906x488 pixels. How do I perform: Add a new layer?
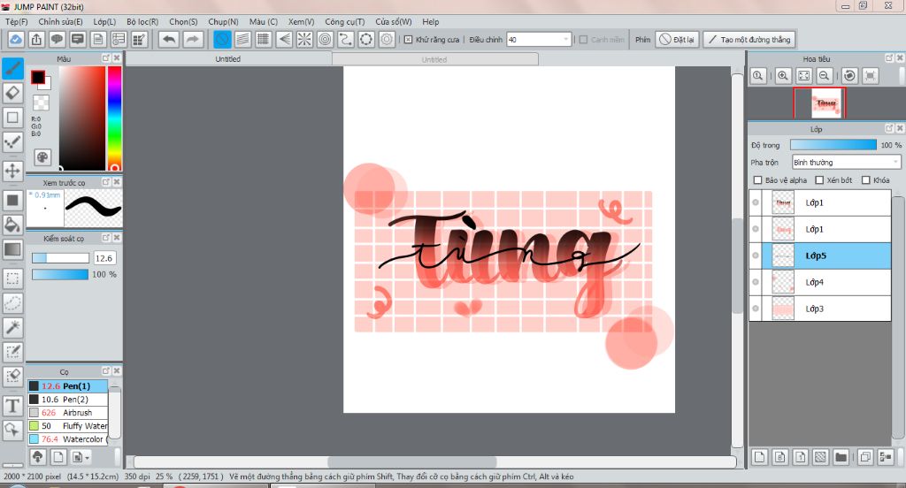pyautogui.click(x=760, y=457)
